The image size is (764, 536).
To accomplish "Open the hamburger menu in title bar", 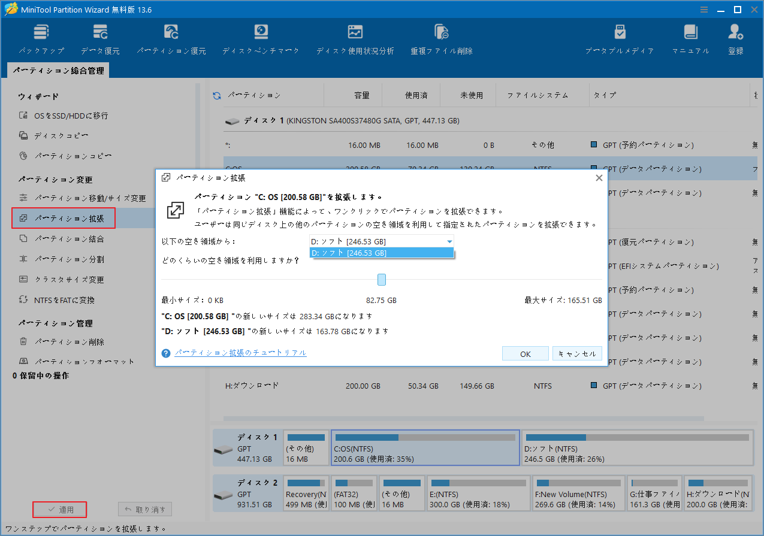I will coord(703,9).
